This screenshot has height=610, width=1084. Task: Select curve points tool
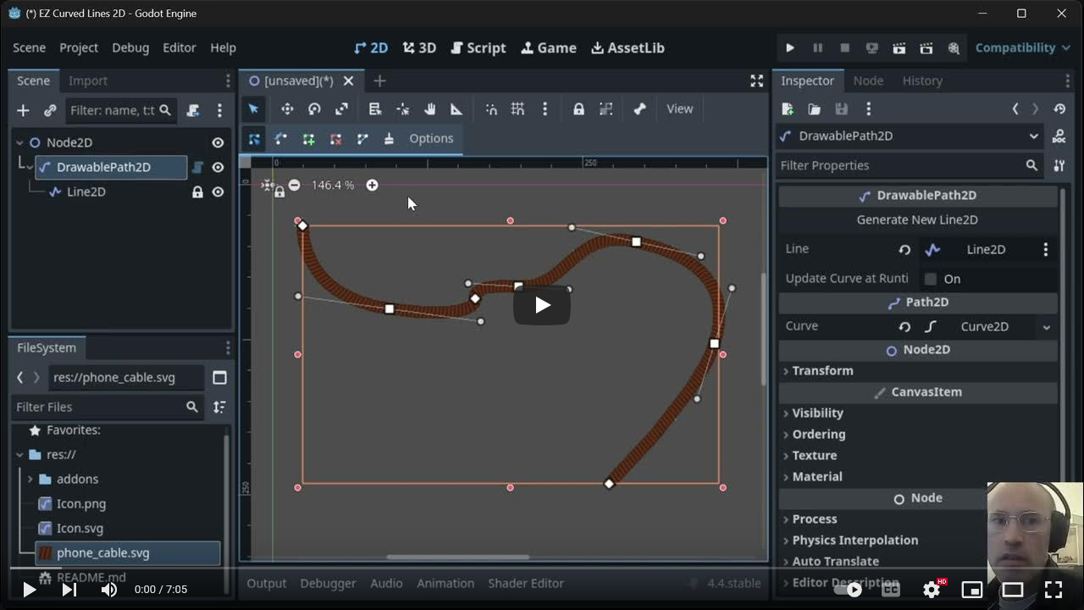254,139
